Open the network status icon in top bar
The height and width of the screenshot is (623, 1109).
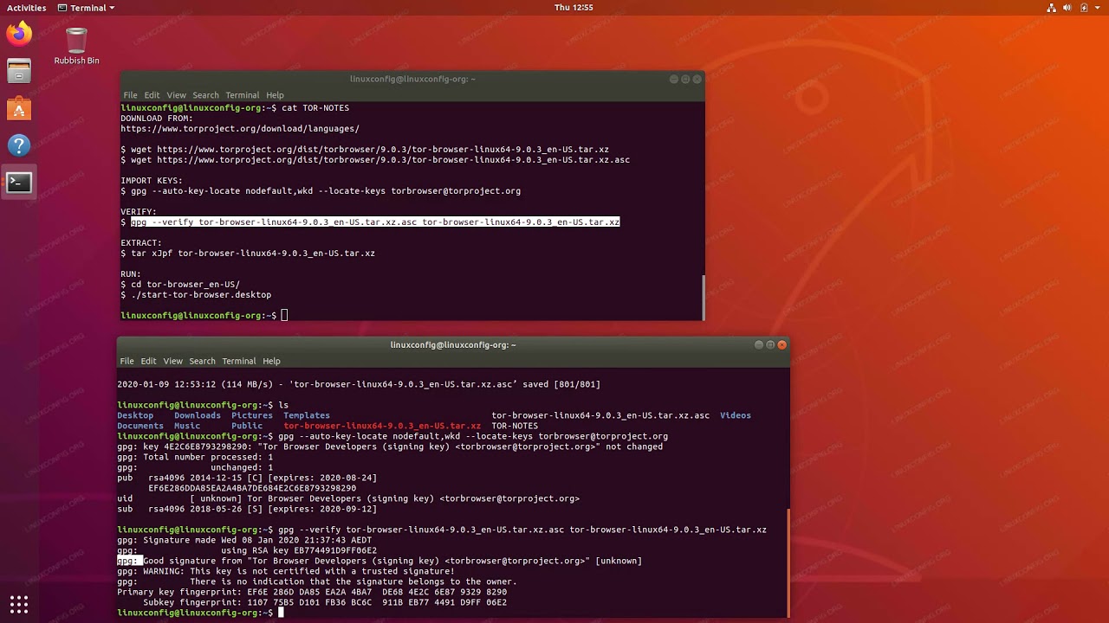coord(1052,8)
